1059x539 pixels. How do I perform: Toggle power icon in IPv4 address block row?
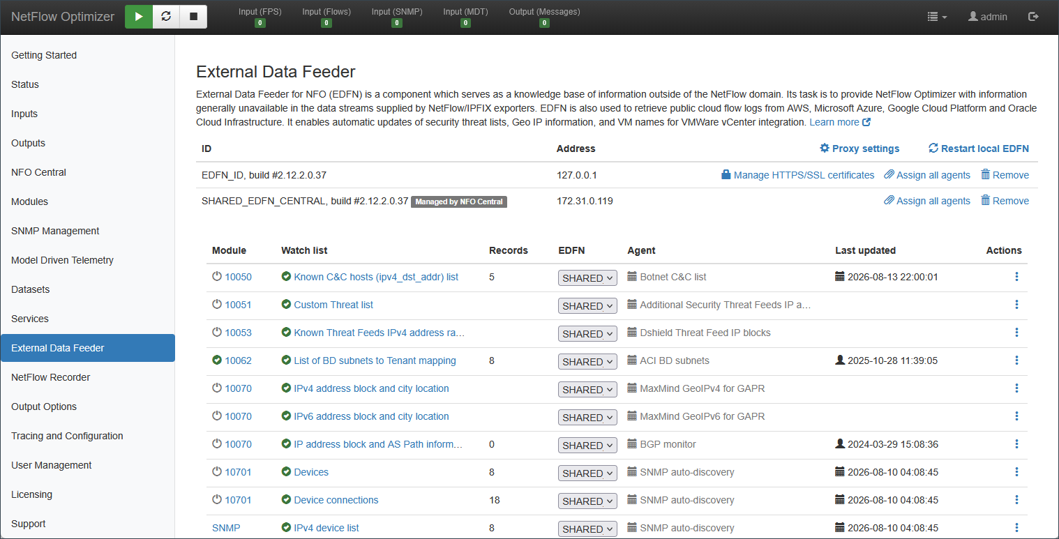pyautogui.click(x=217, y=388)
